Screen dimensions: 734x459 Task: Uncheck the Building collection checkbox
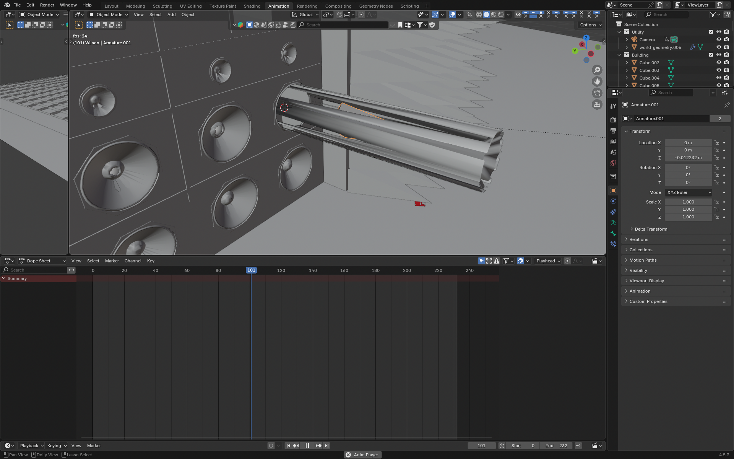tap(711, 55)
